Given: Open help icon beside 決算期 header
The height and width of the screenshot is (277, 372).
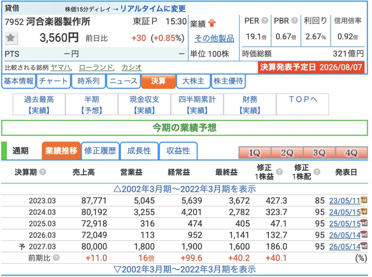Looking at the screenshot, I should point(43,172).
